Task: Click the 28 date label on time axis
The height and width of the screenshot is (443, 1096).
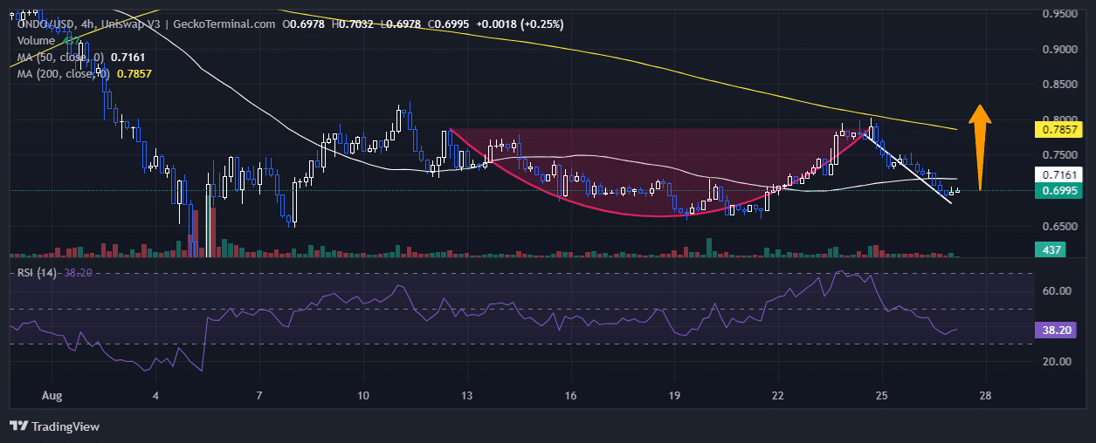Action: tap(986, 395)
